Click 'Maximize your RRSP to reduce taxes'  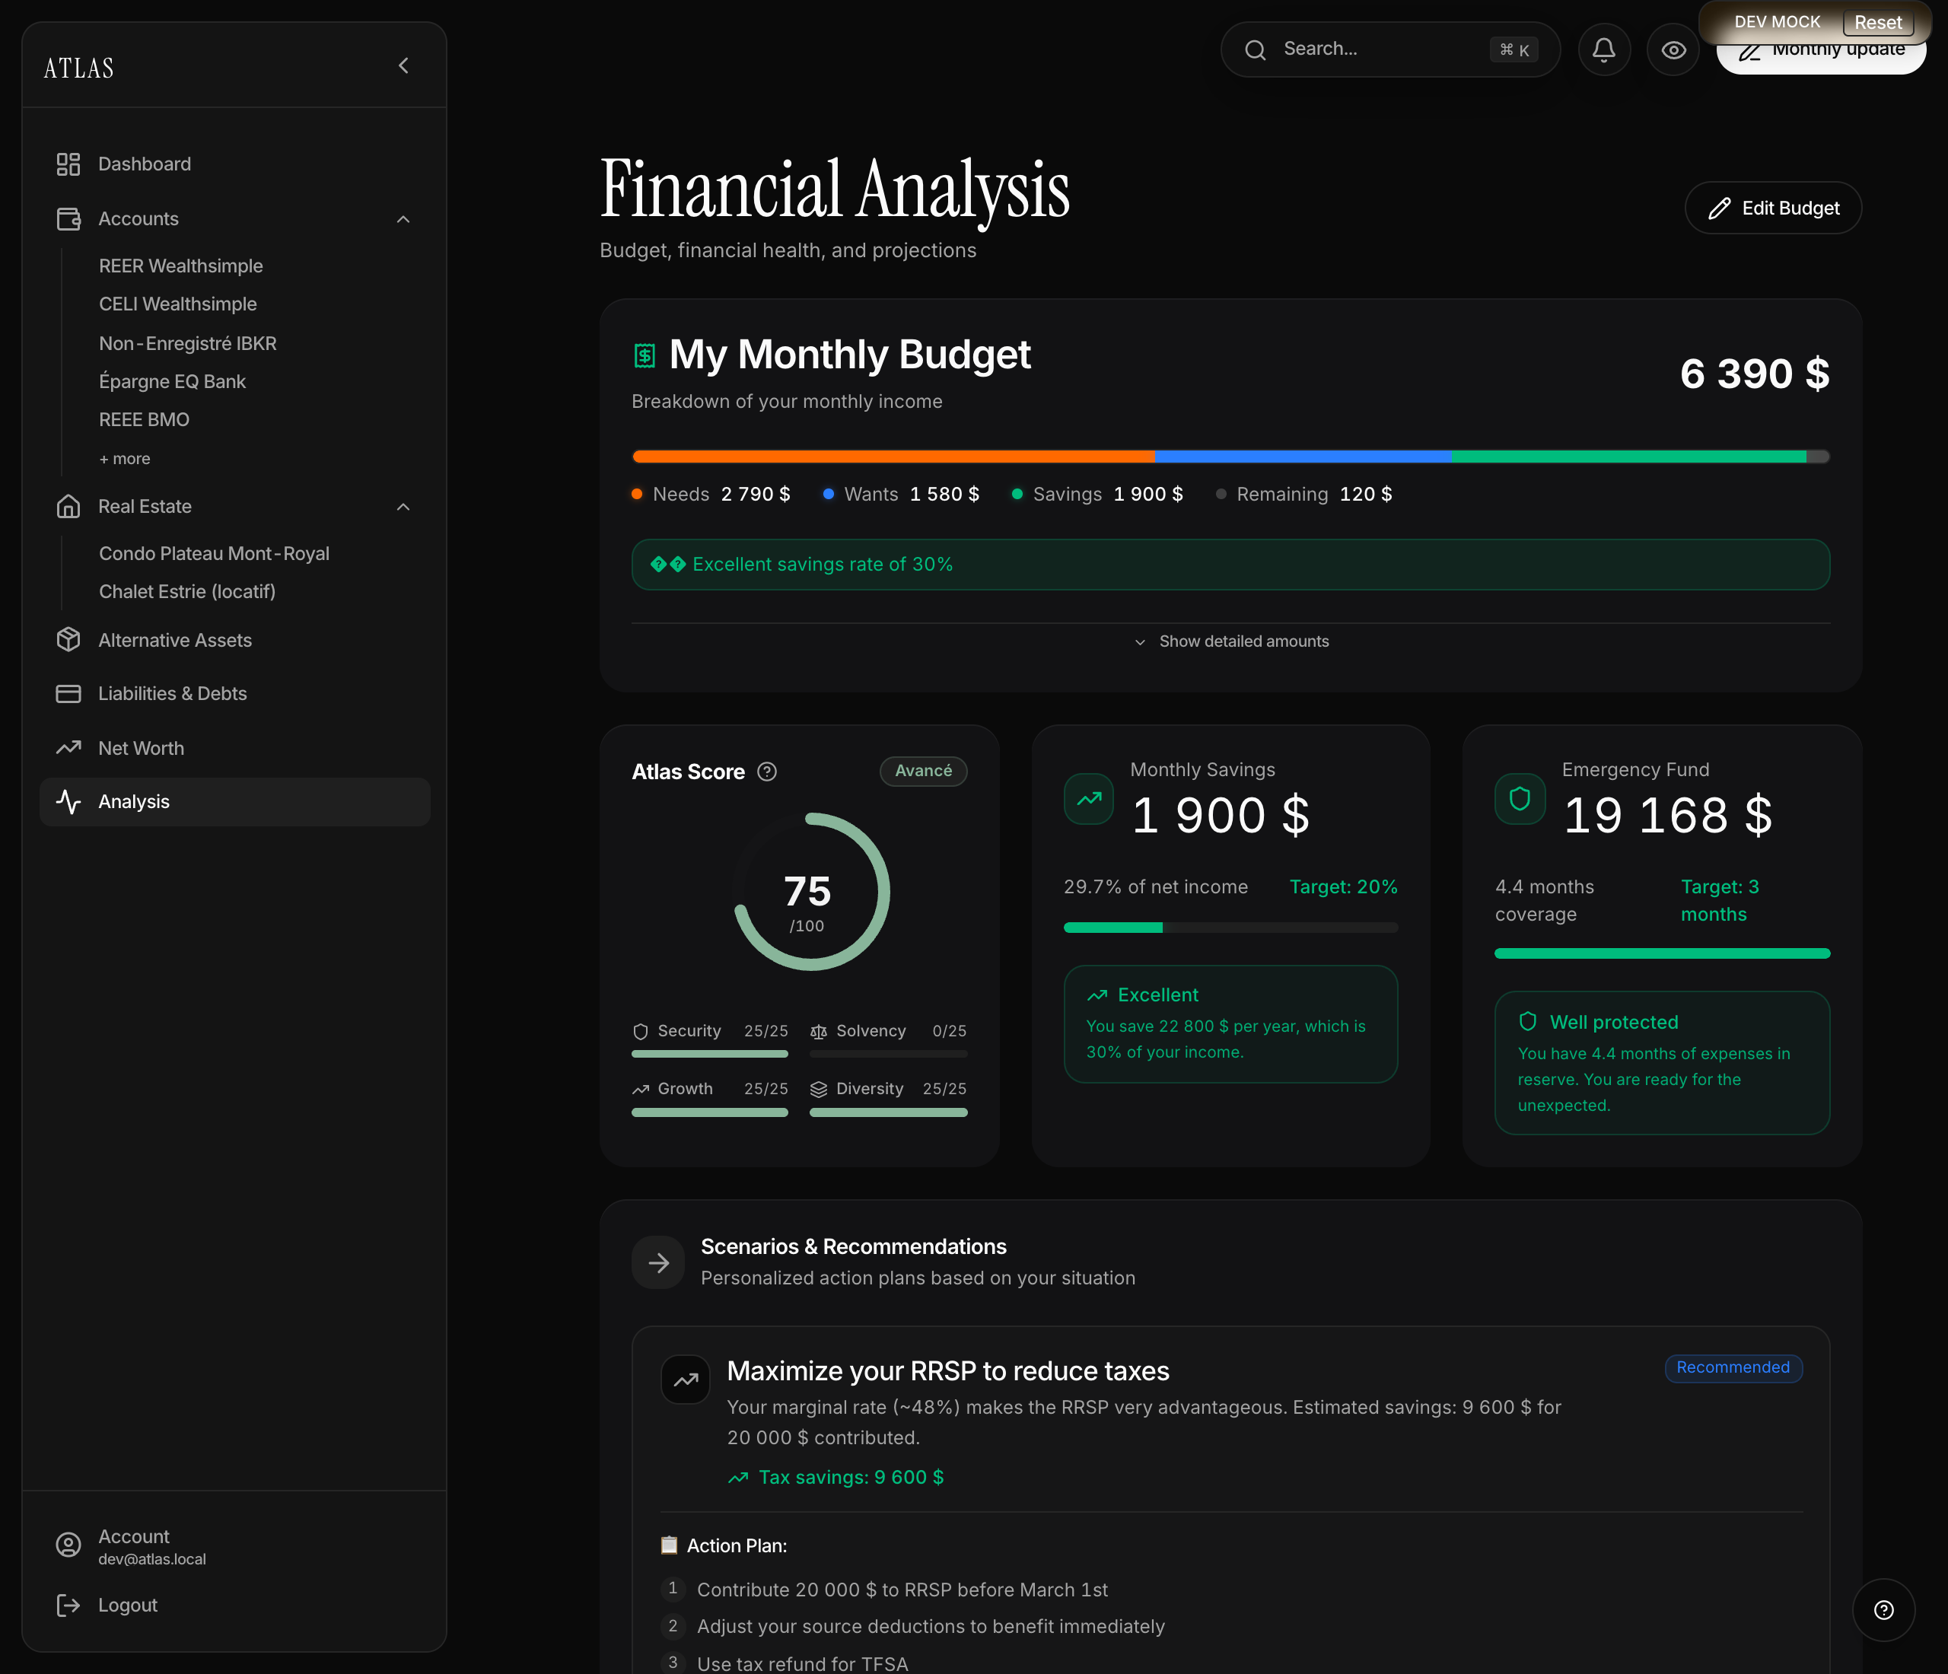[x=947, y=1371]
